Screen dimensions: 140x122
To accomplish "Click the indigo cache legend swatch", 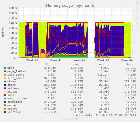I will tap(5, 85).
